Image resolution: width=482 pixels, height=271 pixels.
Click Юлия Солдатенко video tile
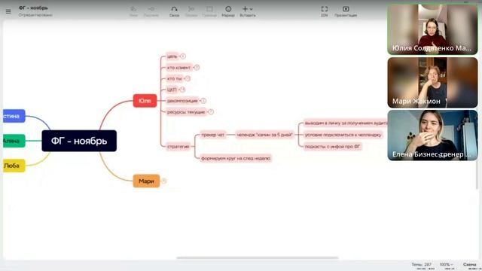[x=432, y=29]
